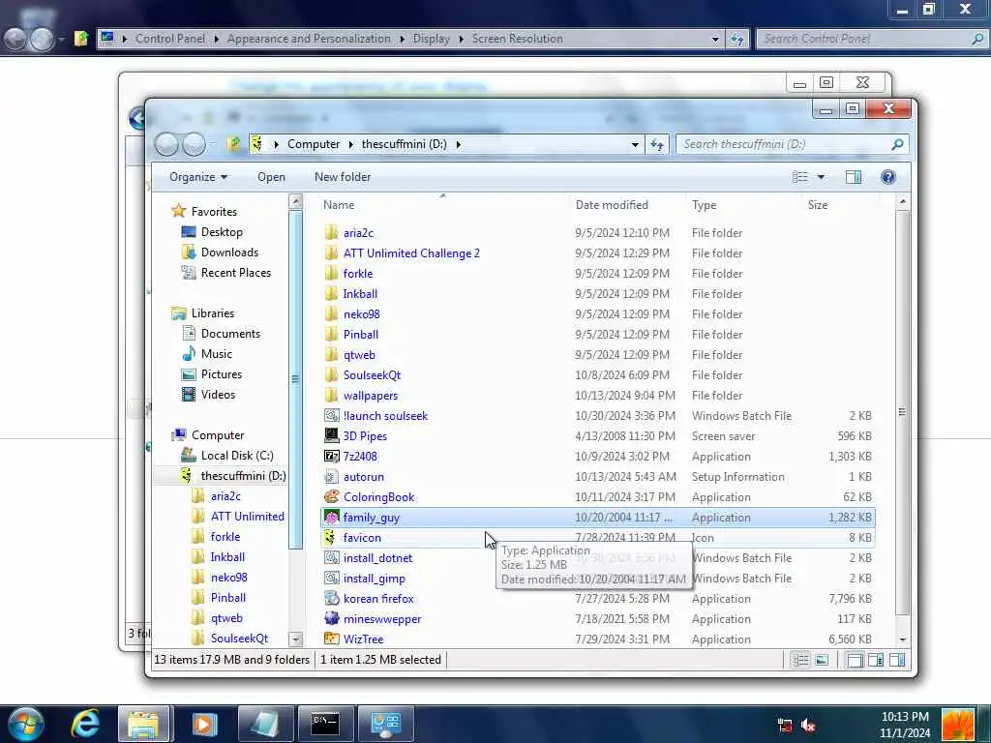Click the Start orb
The image size is (991, 743).
(26, 724)
